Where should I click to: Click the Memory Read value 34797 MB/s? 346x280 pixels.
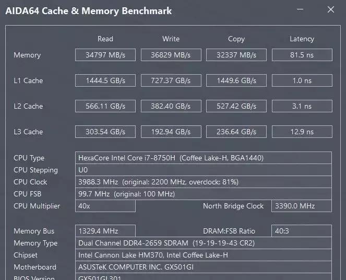(x=105, y=55)
